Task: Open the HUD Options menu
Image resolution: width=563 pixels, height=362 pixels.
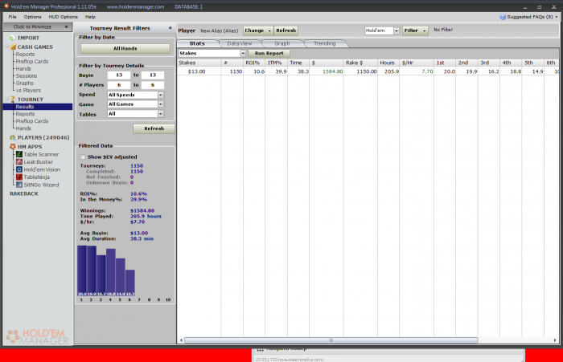Action: (64, 17)
